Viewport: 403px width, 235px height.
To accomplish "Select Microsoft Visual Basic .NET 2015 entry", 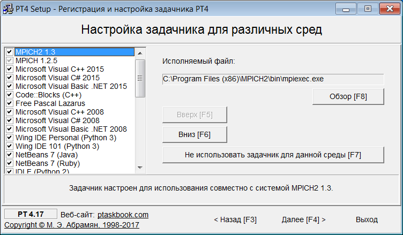I will (x=71, y=86).
